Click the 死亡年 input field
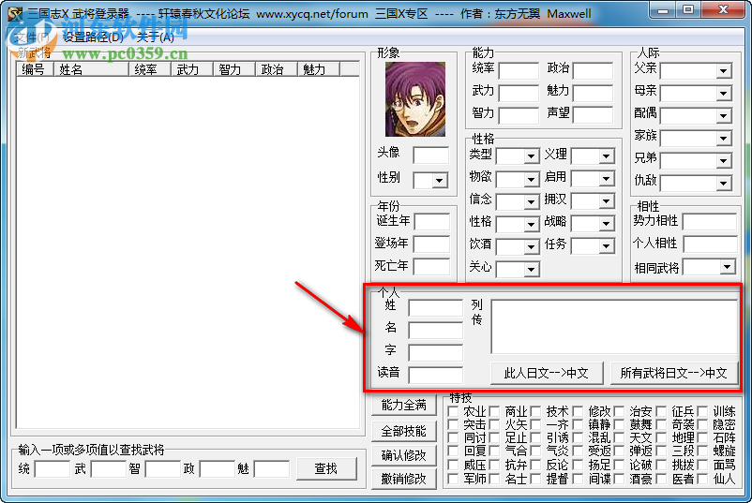The image size is (752, 503). tap(431, 266)
